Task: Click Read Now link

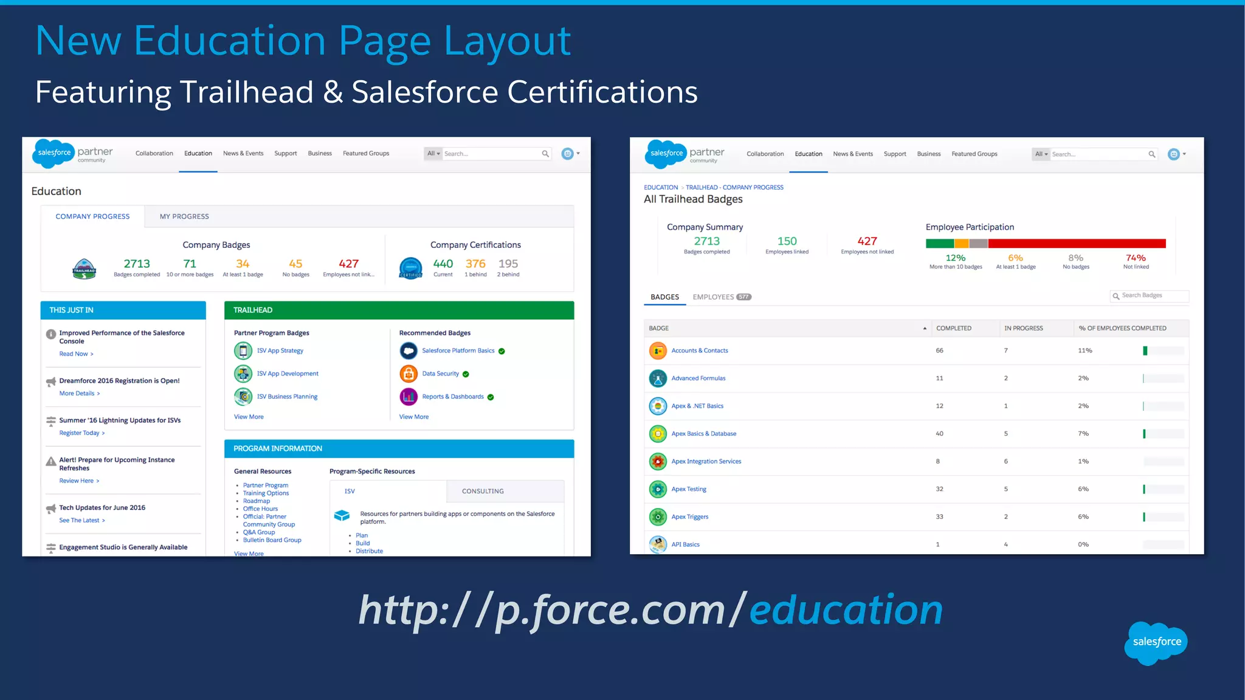Action: [76, 354]
